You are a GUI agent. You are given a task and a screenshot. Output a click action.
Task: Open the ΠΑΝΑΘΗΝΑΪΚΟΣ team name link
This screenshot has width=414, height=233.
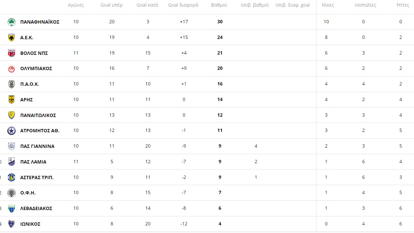[40, 22]
